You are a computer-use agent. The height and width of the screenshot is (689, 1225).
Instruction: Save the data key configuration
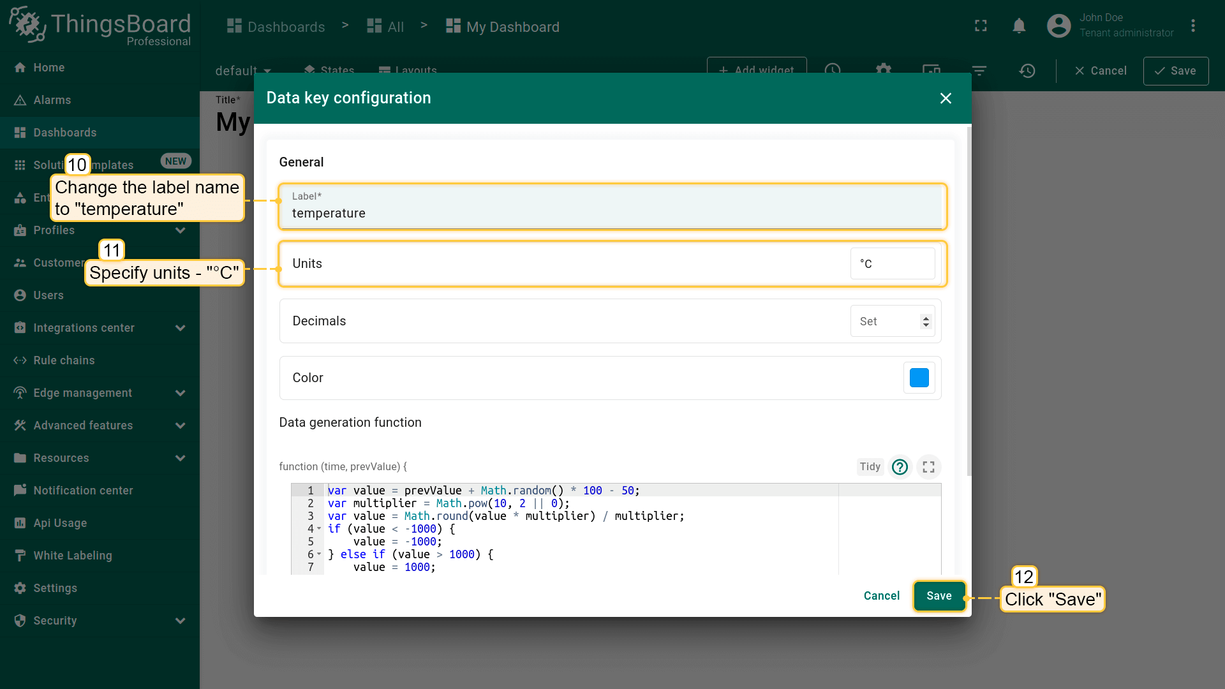[939, 596]
